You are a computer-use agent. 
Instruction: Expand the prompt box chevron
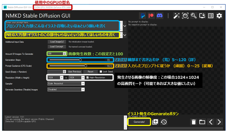(125, 26)
